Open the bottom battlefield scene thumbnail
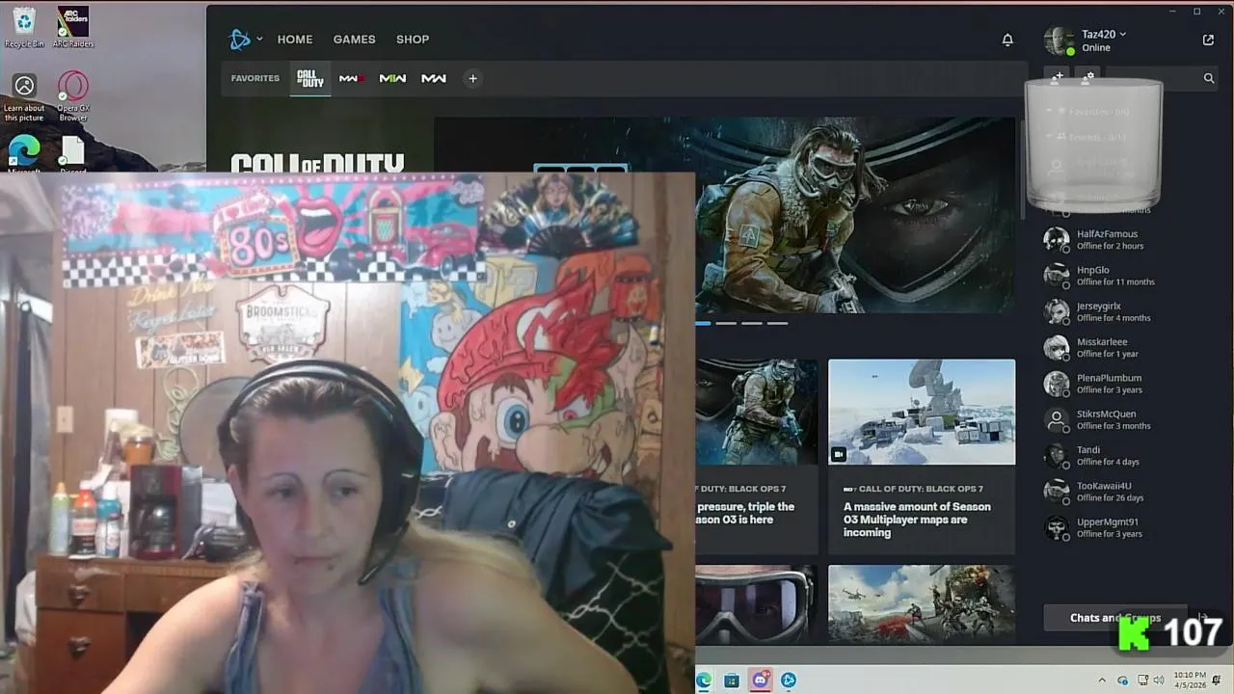The image size is (1234, 694). click(921, 604)
